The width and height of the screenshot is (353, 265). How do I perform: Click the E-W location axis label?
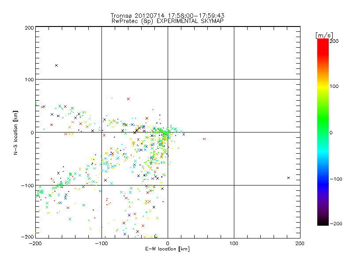click(167, 249)
